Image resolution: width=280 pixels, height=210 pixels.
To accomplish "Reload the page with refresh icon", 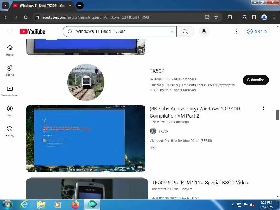I will 26,17.
